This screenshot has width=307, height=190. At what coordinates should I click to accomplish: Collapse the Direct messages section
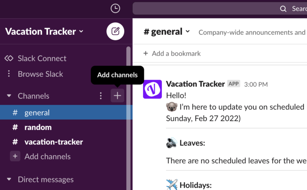coord(9,179)
